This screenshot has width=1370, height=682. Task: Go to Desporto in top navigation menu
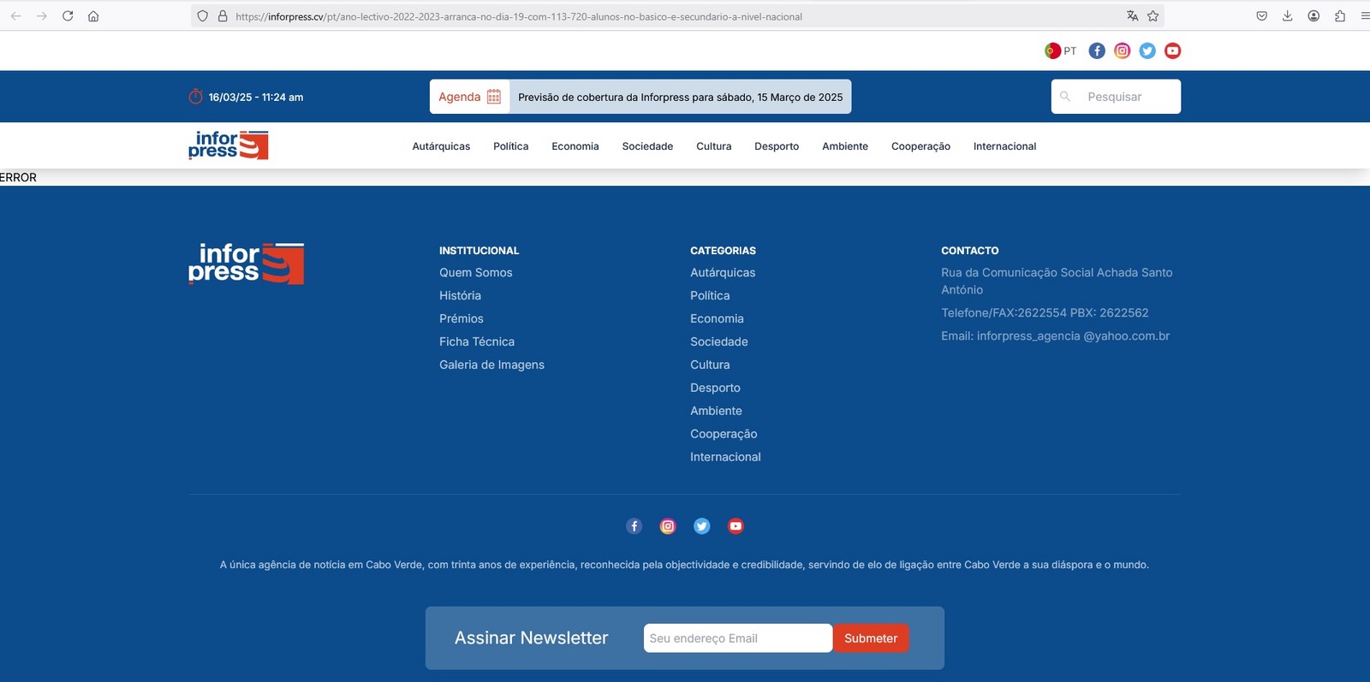[x=776, y=146]
